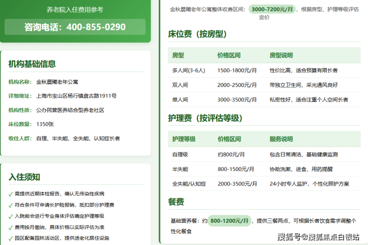368x245 pixels.
Task: Select the bed count 1350张
Action: tap(45, 124)
